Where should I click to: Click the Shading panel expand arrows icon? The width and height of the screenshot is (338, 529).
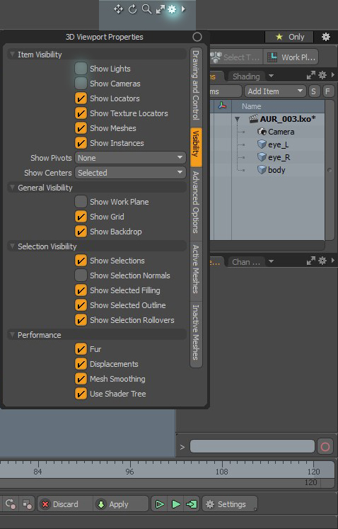click(x=310, y=75)
